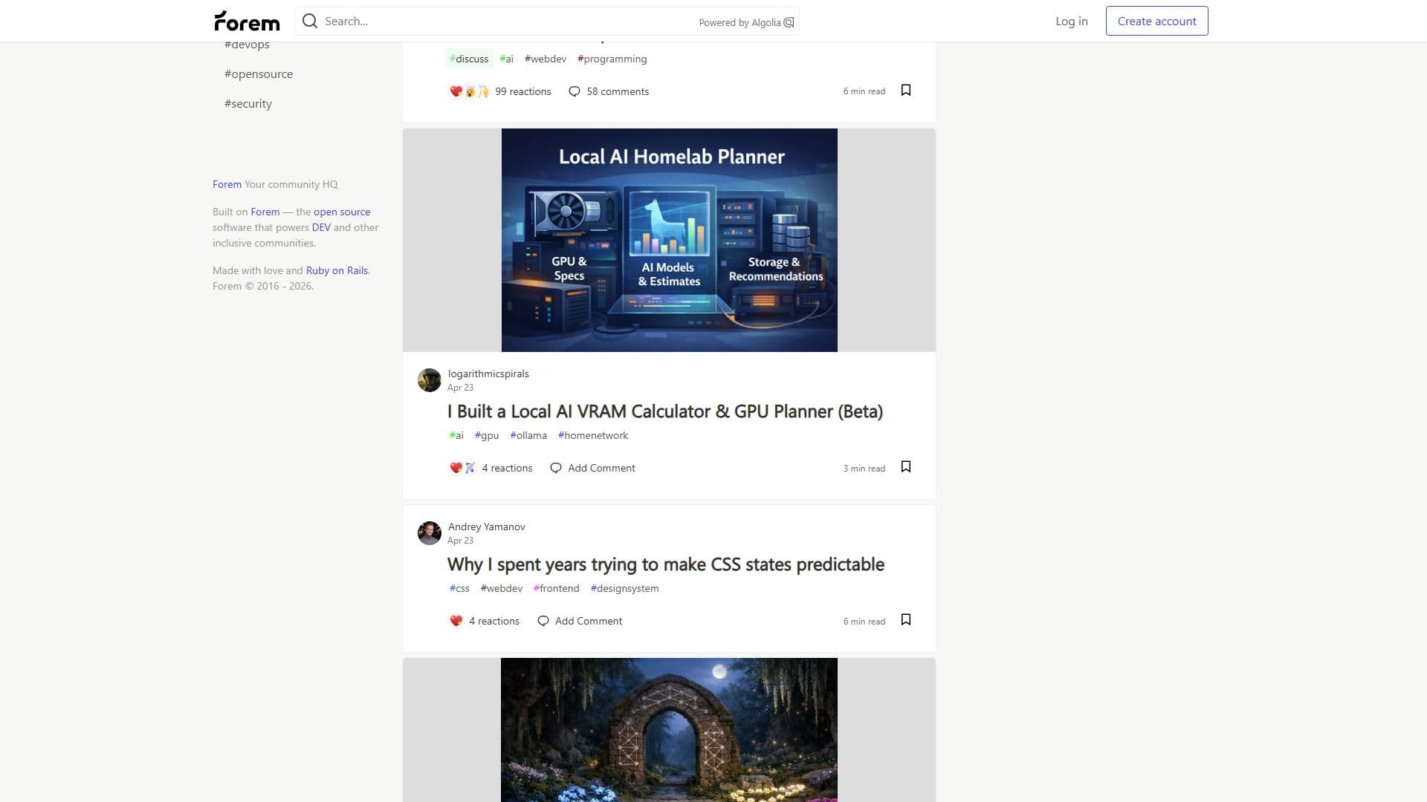Open the CSS states predictable article title

tap(666, 564)
